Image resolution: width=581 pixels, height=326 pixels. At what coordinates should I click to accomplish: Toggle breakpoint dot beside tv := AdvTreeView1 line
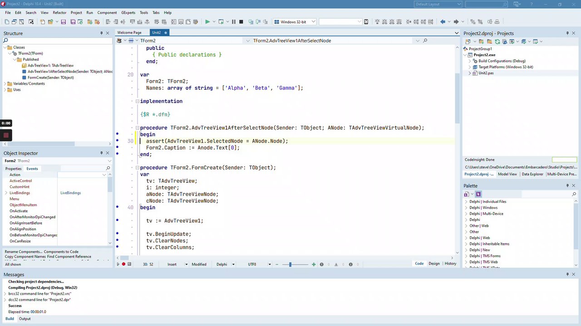pyautogui.click(x=117, y=221)
